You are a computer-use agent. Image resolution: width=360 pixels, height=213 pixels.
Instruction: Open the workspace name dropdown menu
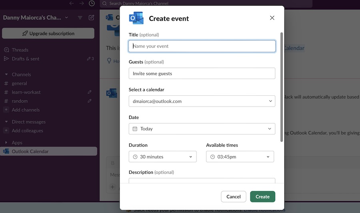click(x=66, y=18)
